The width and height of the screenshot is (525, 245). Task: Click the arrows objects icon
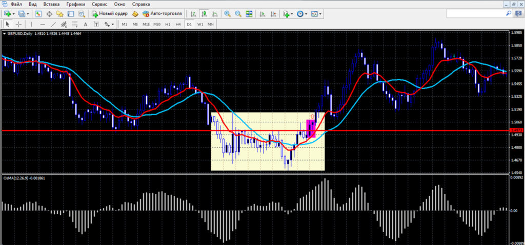[x=107, y=24]
